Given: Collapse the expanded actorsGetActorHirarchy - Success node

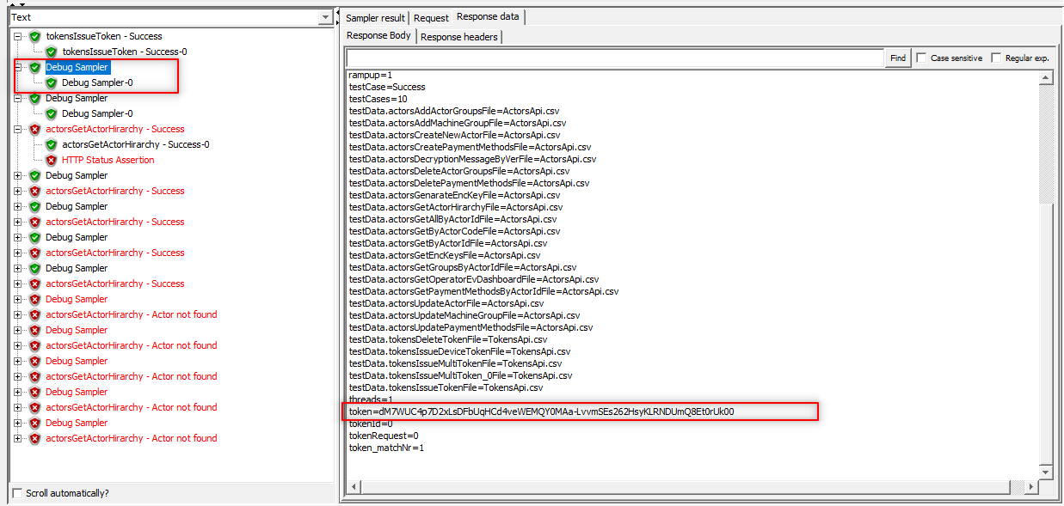Looking at the screenshot, I should [x=18, y=129].
